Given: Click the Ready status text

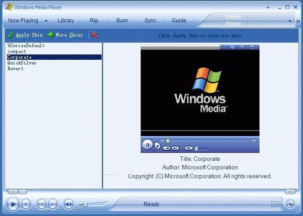Looking at the screenshot, I should (x=151, y=204).
